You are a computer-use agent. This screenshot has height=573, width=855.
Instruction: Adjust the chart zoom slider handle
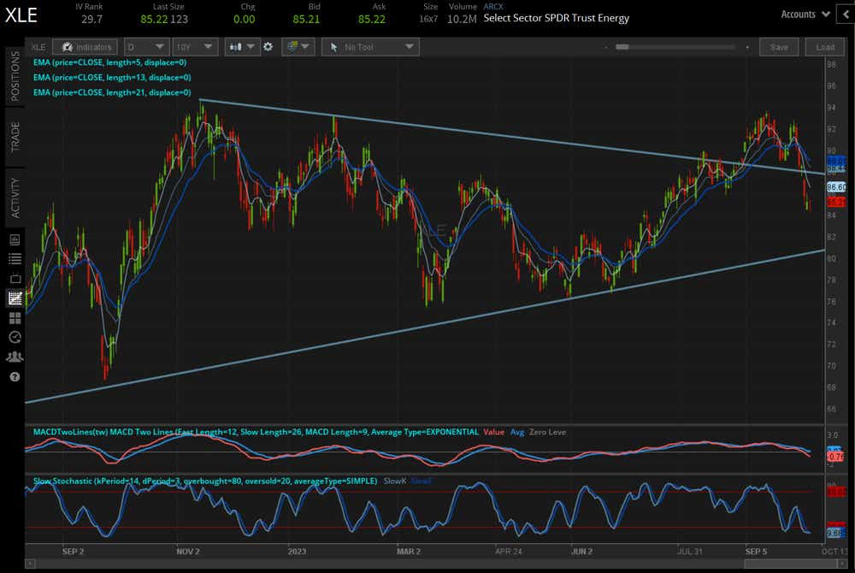pos(622,47)
